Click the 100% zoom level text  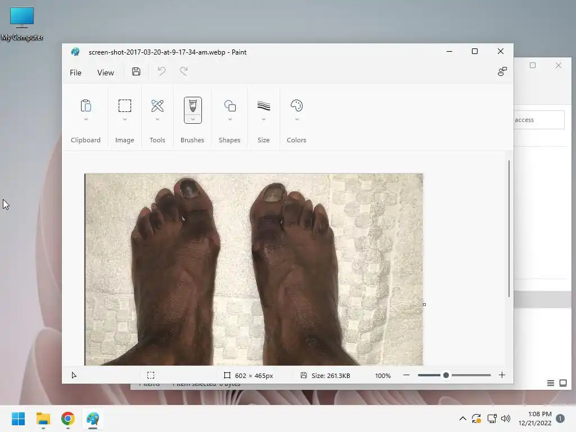point(382,376)
